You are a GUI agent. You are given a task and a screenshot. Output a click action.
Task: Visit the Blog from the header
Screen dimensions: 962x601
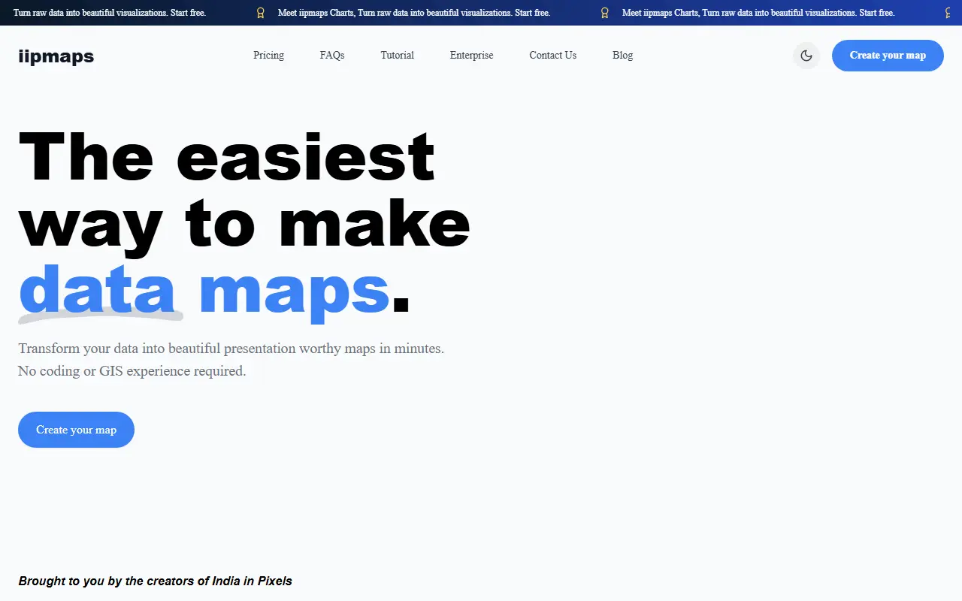click(x=622, y=55)
